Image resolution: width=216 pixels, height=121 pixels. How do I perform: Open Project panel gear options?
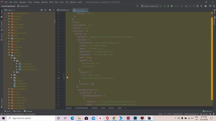[50, 10]
